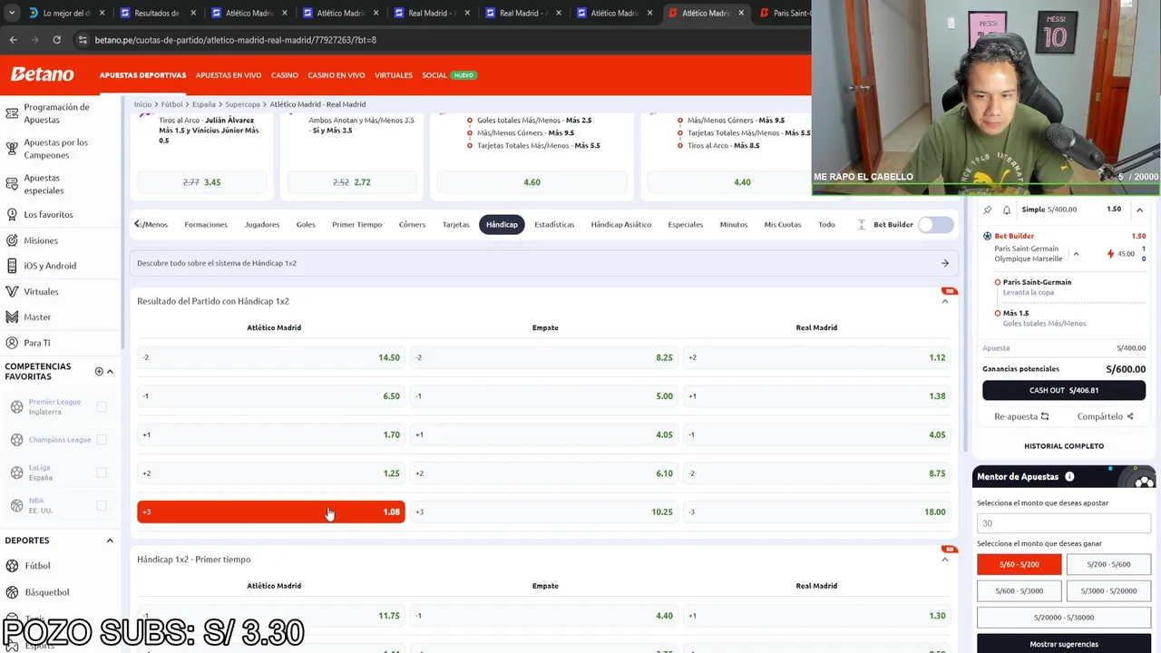This screenshot has height=653, width=1161.
Task: Switch to the Estadísticas market tab
Action: [554, 225]
